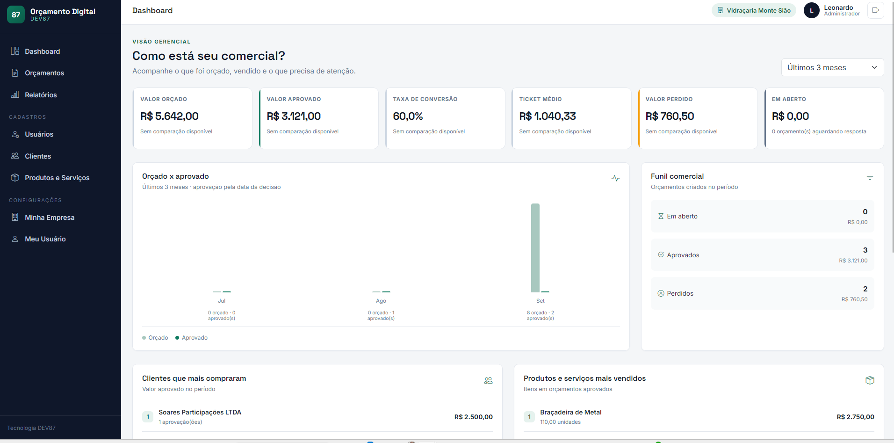This screenshot has width=894, height=443.
Task: Click the Soares Participações LTDA client row
Action: pyautogui.click(x=317, y=417)
